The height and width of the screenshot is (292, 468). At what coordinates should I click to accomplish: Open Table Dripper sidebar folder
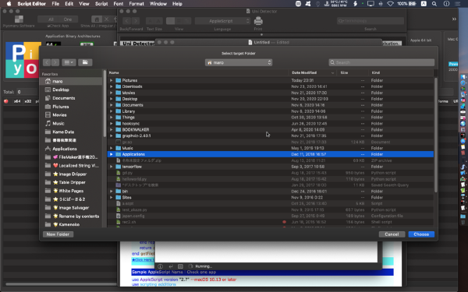tap(71, 182)
